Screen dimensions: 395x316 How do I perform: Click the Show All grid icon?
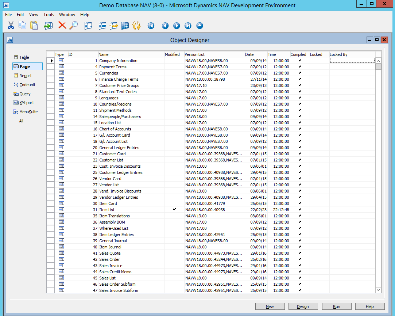(x=125, y=26)
